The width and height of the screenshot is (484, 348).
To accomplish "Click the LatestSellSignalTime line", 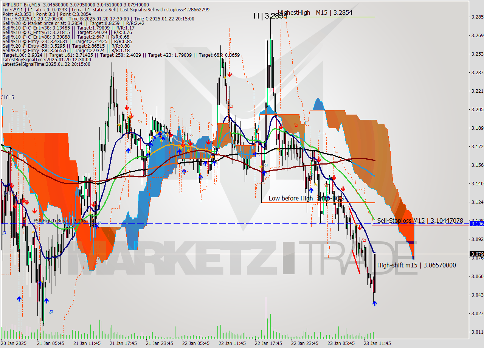I will 46,64.
